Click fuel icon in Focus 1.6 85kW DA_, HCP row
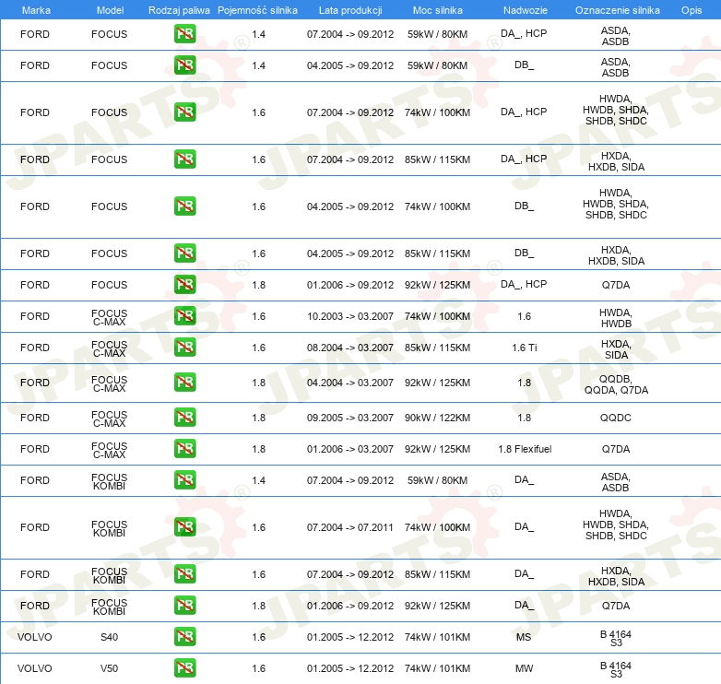Image resolution: width=721 pixels, height=684 pixels. (184, 159)
